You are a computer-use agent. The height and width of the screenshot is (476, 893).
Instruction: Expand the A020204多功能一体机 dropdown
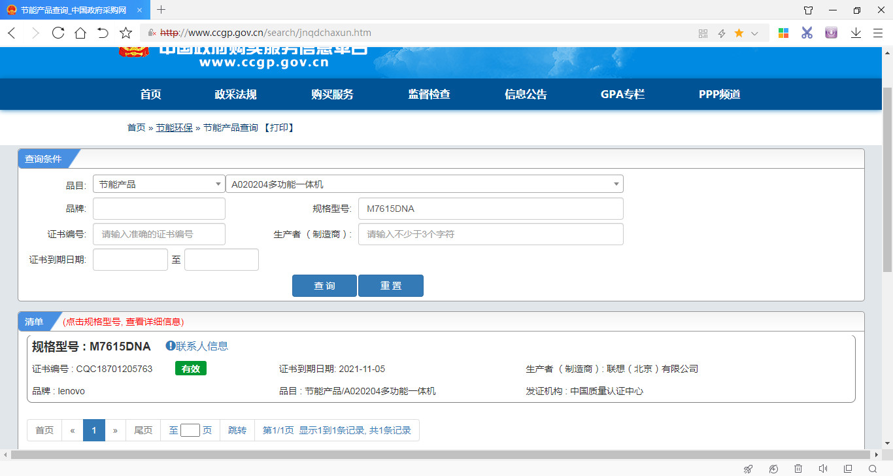424,184
